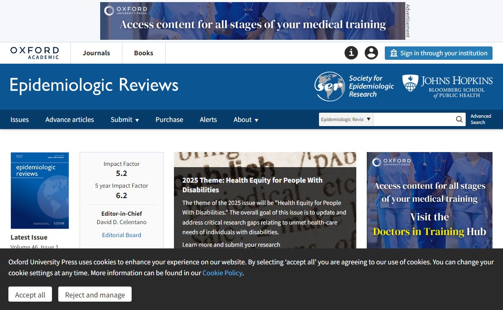Go to the Issues menu item
503x310 pixels.
[x=20, y=119]
